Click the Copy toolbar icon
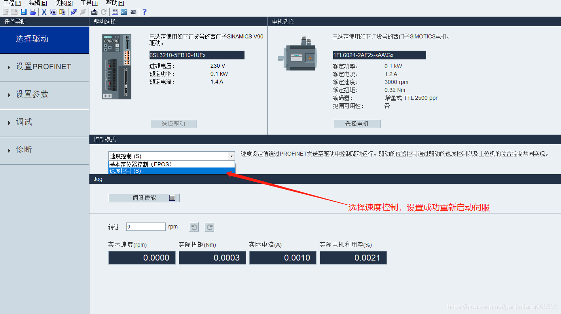561x314 pixels. tap(53, 12)
